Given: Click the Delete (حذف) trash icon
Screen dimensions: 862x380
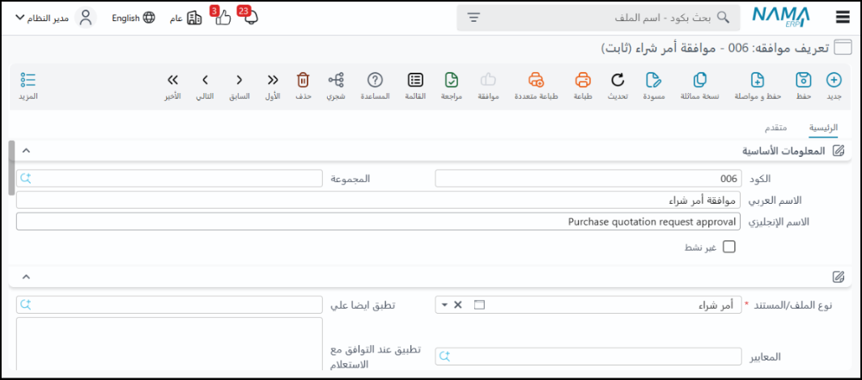Looking at the screenshot, I should (x=303, y=80).
